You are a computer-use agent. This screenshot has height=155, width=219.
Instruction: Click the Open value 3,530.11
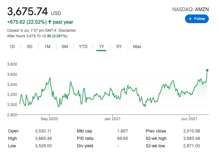tap(43, 131)
